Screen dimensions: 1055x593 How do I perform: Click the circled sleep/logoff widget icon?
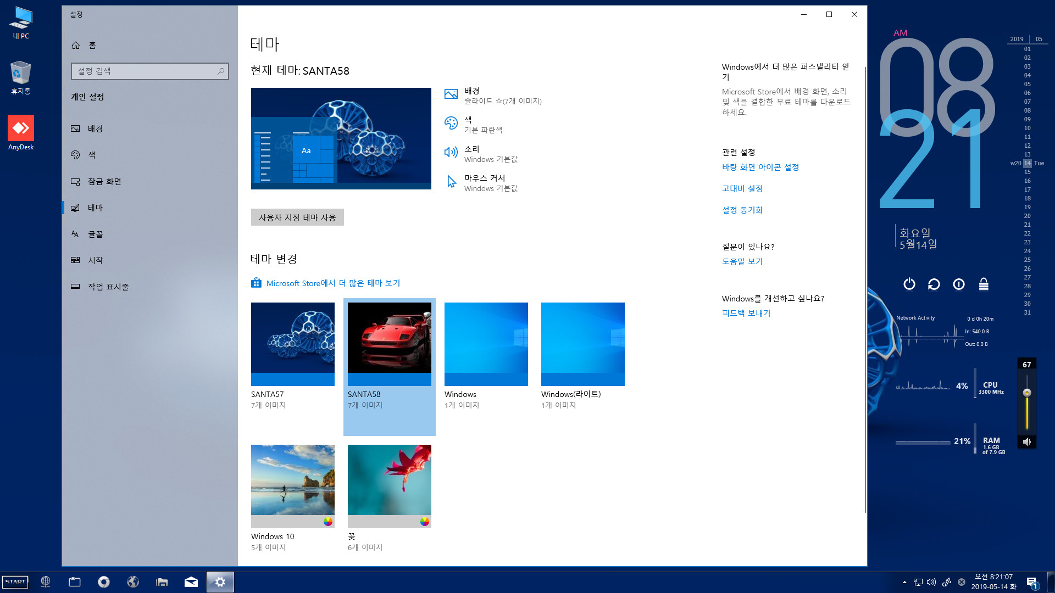tap(959, 284)
